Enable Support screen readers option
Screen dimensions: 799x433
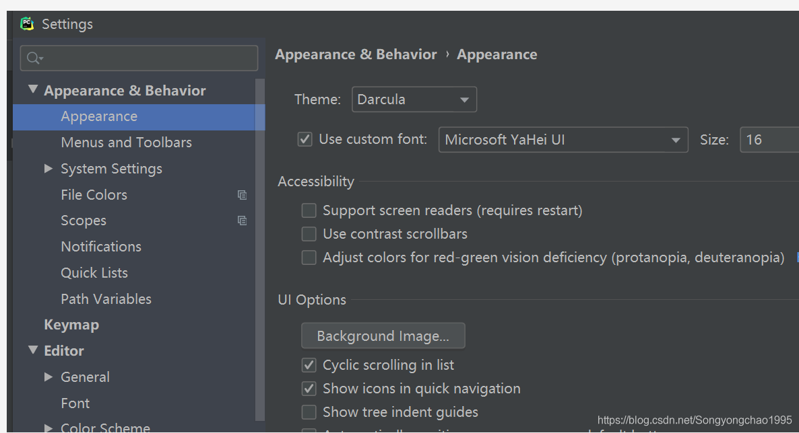(x=309, y=210)
